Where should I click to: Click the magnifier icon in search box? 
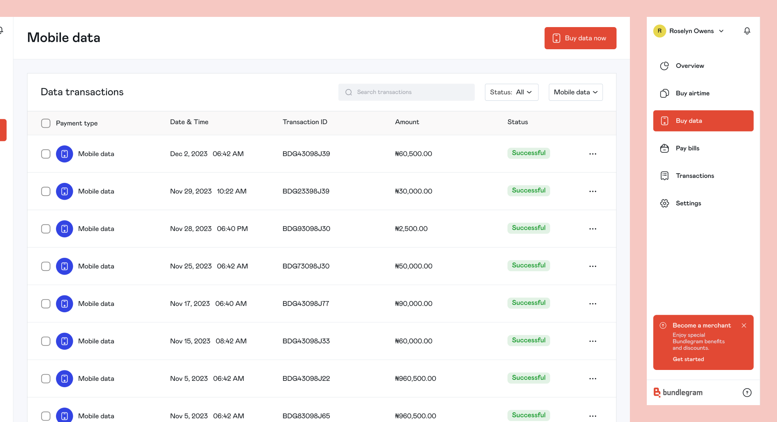tap(349, 92)
